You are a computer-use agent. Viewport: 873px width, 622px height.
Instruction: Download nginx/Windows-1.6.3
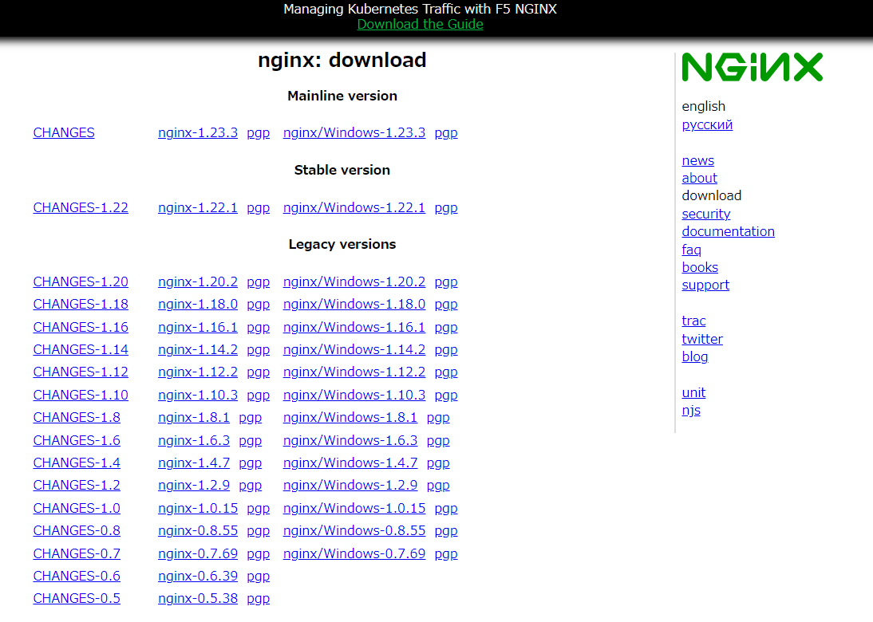click(350, 441)
